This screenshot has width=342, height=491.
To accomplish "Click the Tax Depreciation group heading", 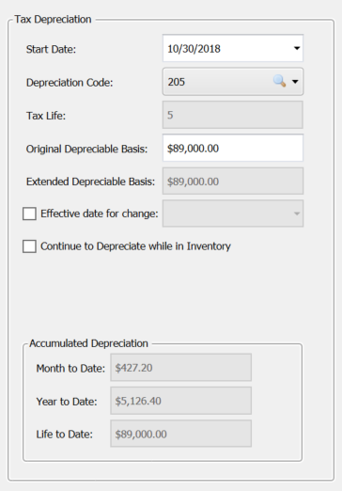I will 53,19.
